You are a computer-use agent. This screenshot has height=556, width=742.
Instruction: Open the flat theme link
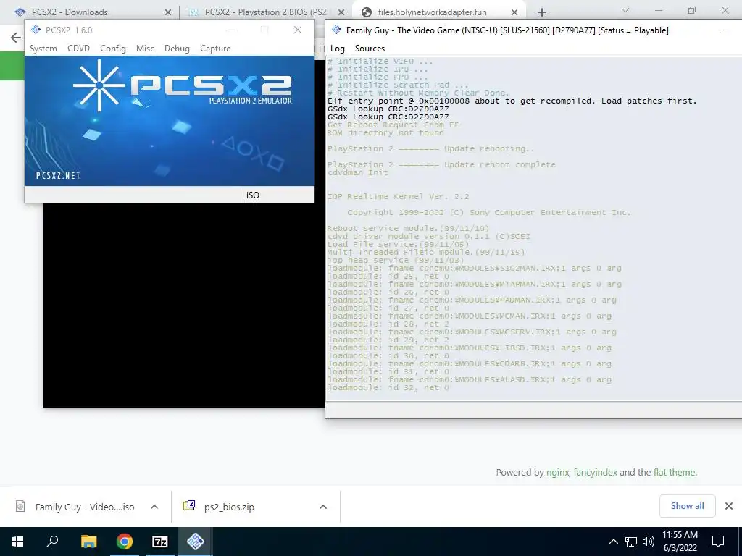[675, 472]
